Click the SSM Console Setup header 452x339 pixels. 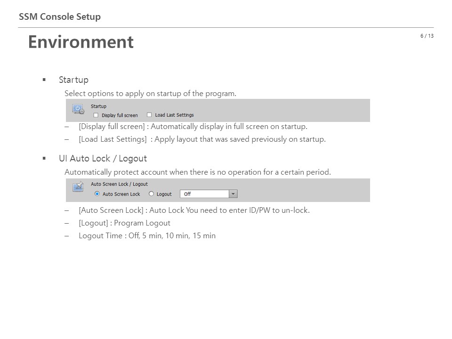pos(60,17)
